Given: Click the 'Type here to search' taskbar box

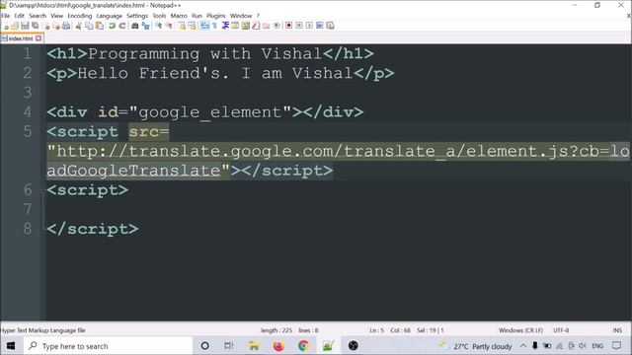Looking at the screenshot, I should pyautogui.click(x=108, y=346).
